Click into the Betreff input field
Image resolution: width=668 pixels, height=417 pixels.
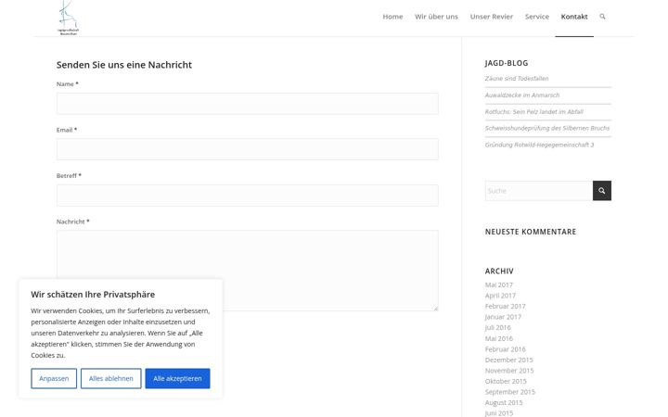(x=248, y=196)
